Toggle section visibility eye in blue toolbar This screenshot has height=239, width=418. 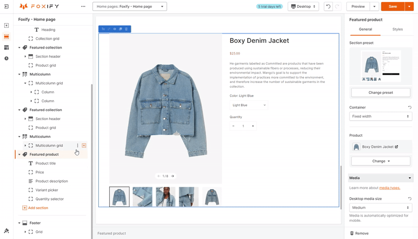pos(114,29)
